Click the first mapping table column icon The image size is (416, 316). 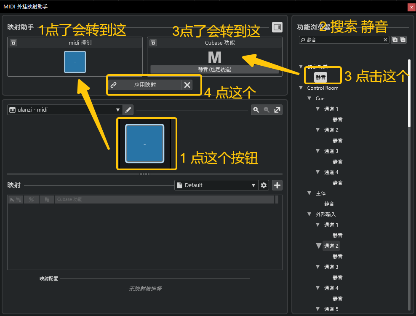[x=16, y=199]
